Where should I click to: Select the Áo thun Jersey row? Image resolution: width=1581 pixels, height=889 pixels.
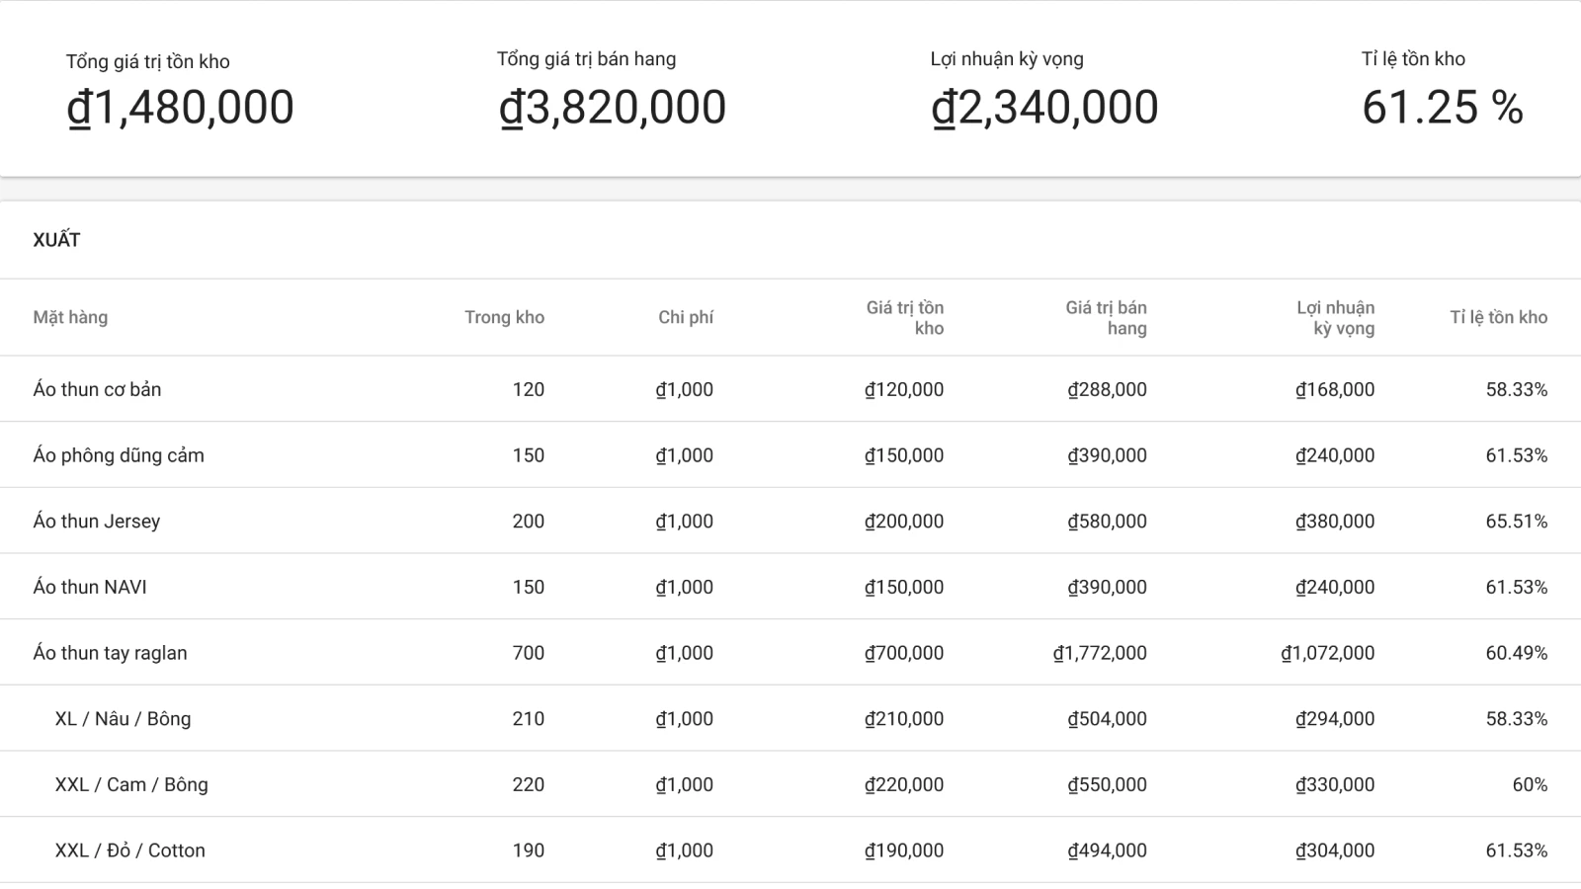97,522
